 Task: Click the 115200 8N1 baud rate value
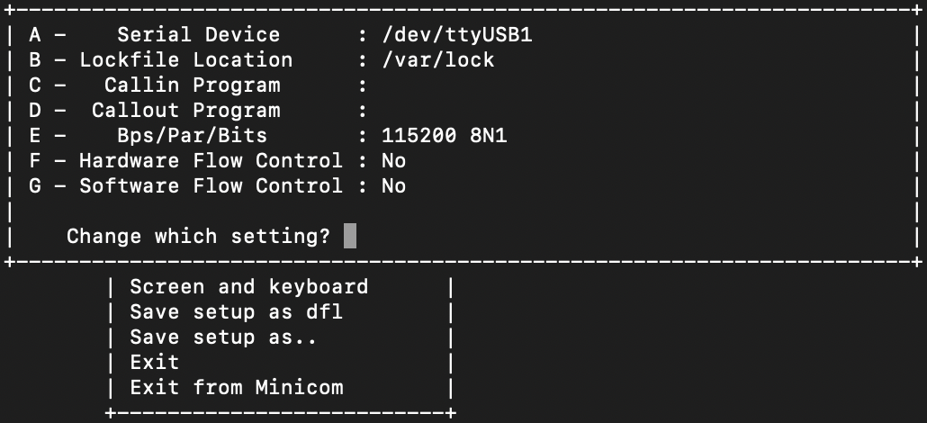tap(450, 136)
